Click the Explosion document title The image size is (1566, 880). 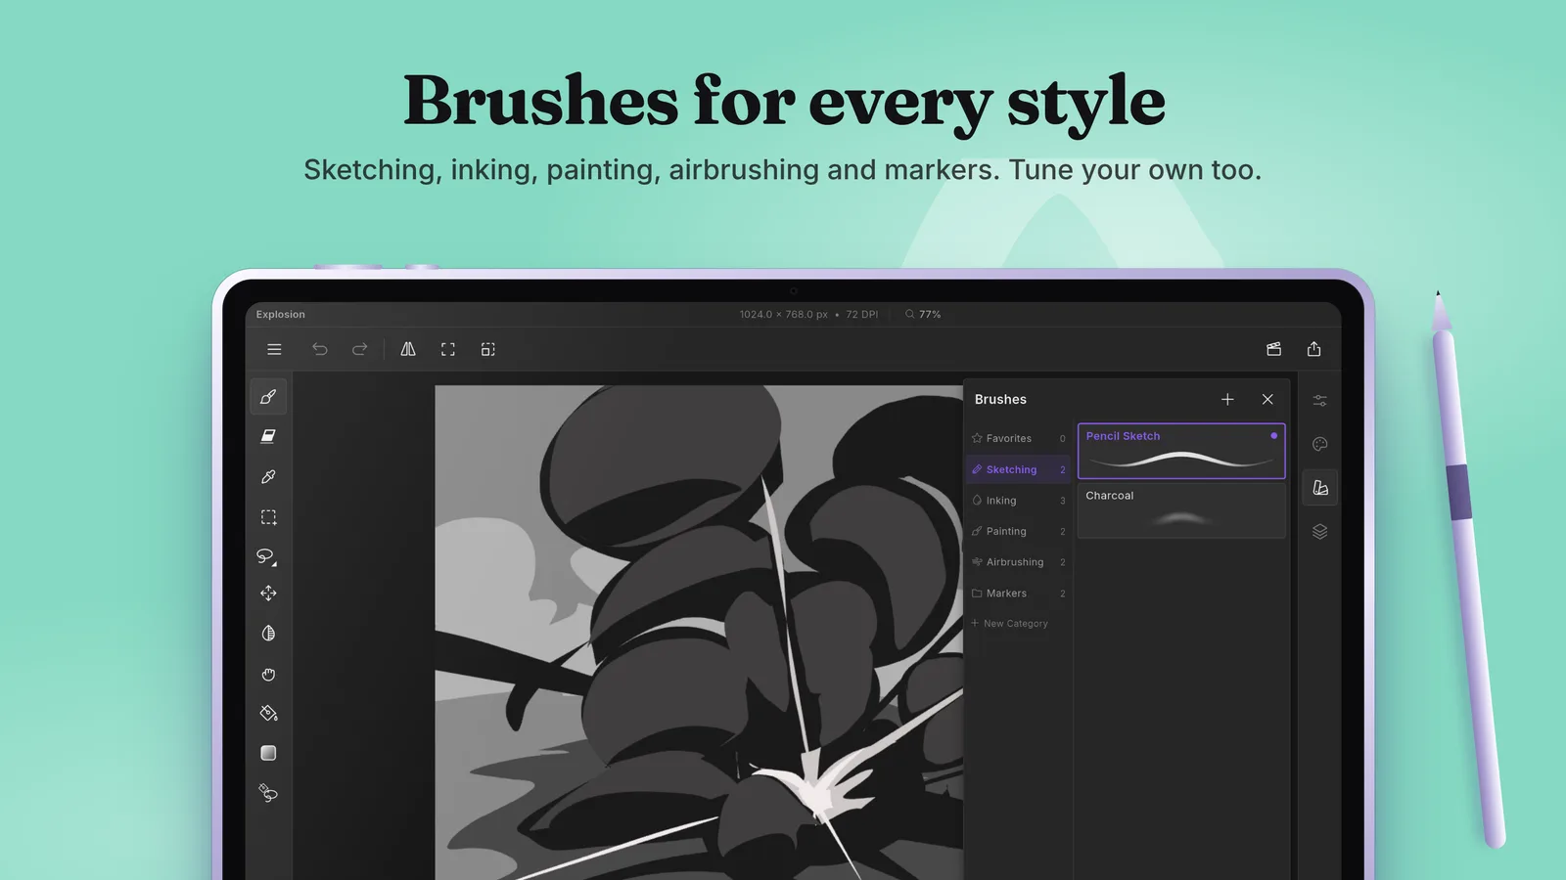click(280, 314)
